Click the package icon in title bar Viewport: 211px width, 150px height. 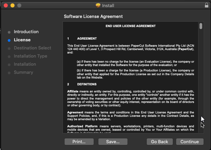coord(98,5)
